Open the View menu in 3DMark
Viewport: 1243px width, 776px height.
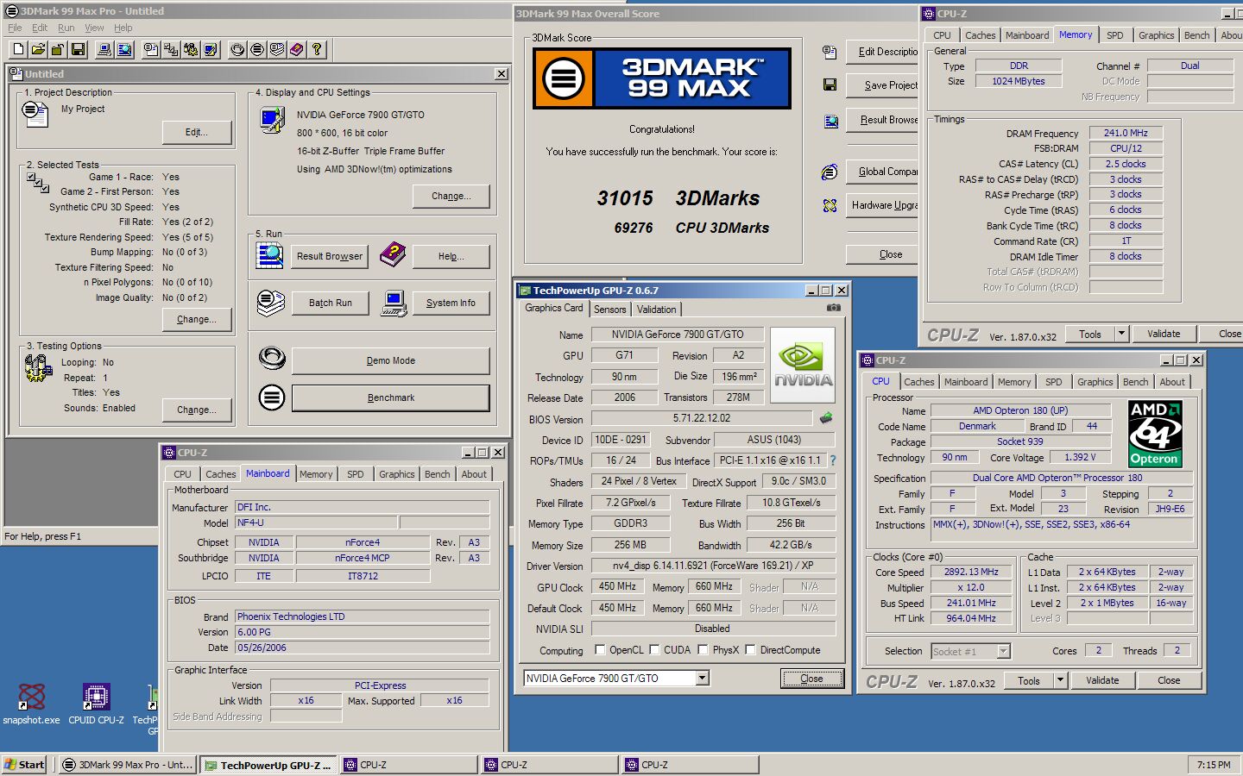point(94,28)
